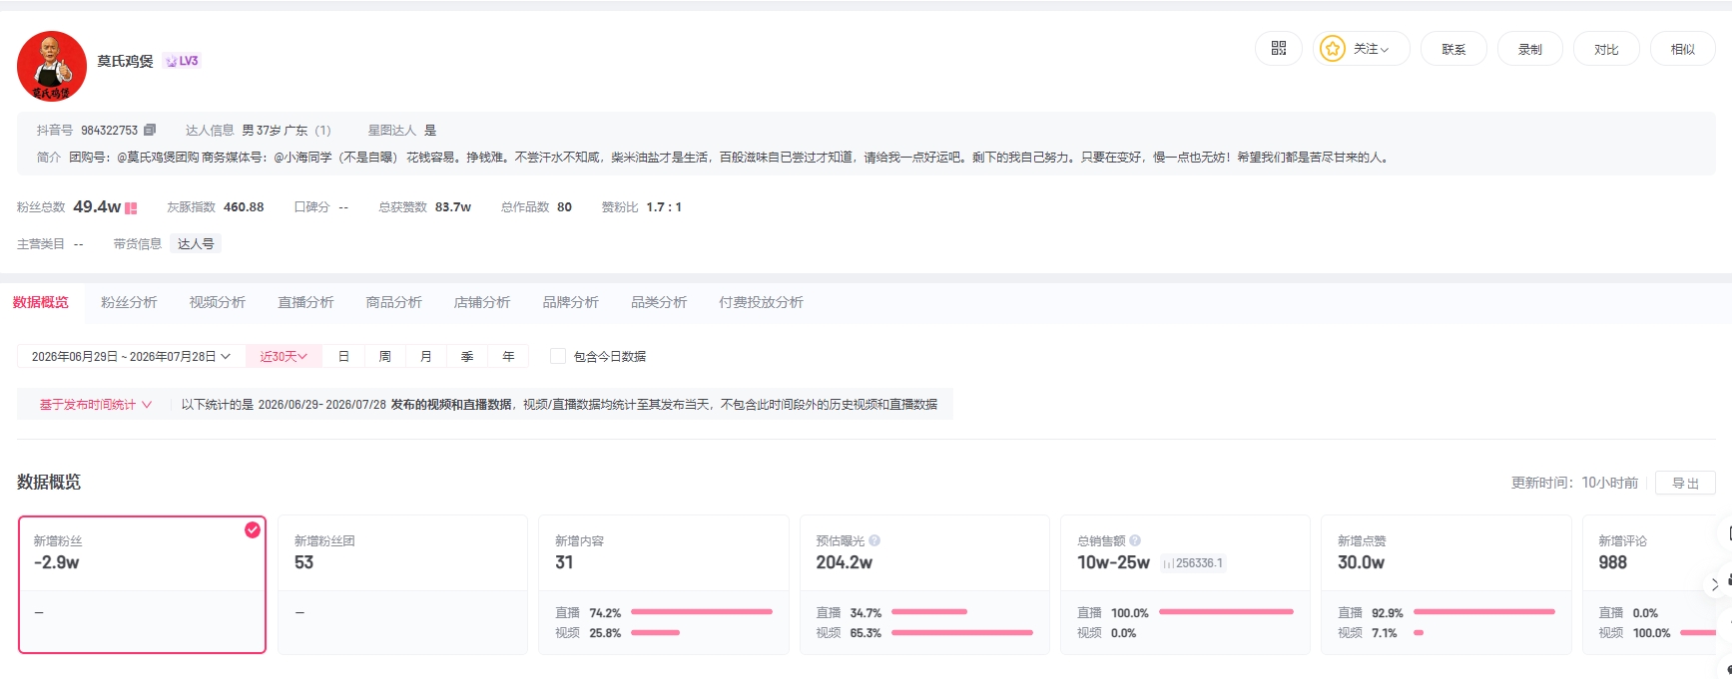
Task: Select the 周 period button
Action: (384, 356)
